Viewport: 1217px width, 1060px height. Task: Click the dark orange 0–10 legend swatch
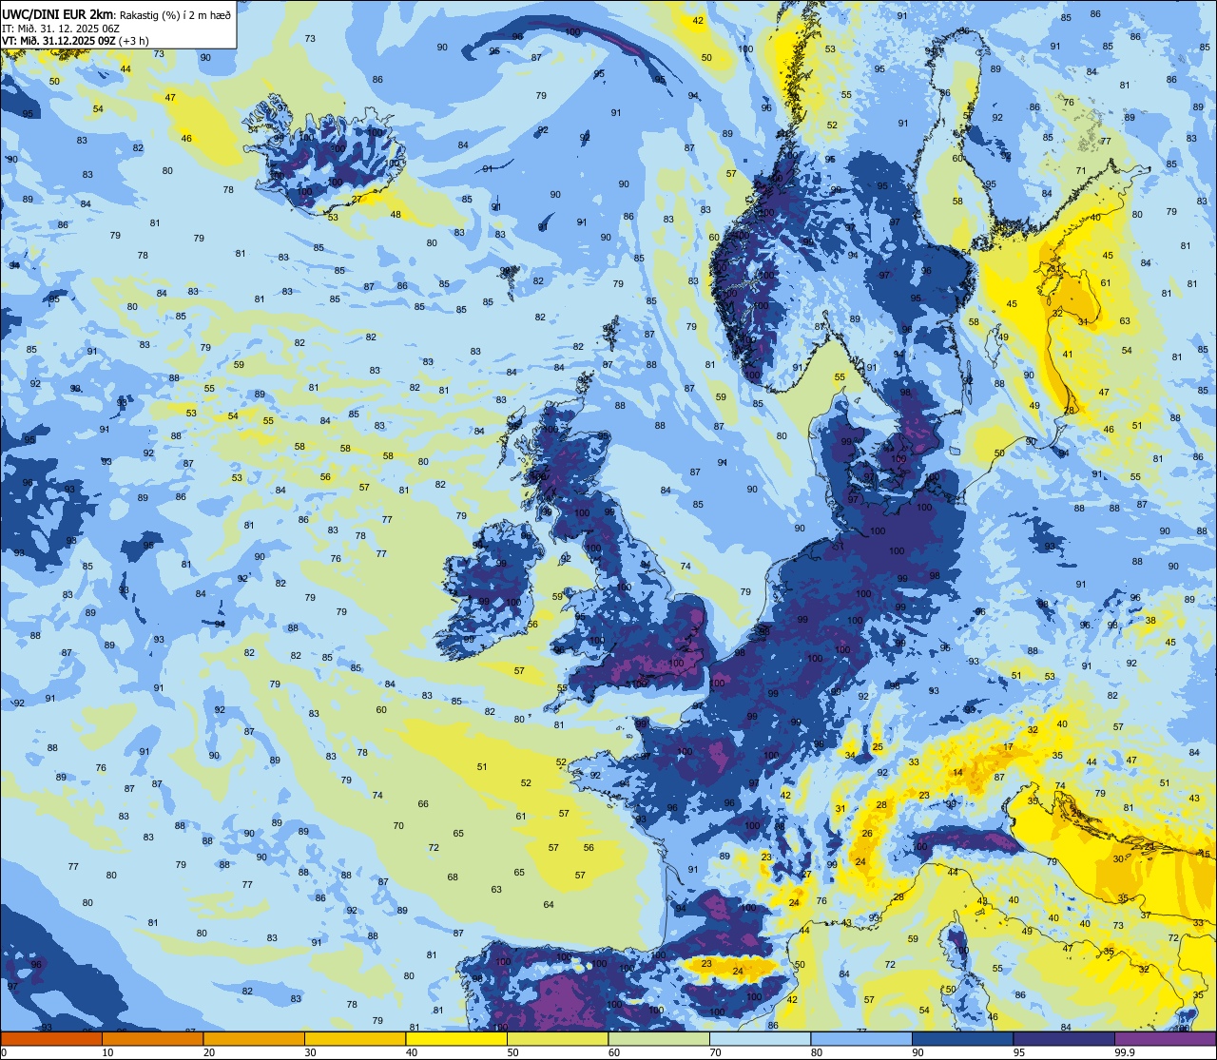tap(51, 1038)
